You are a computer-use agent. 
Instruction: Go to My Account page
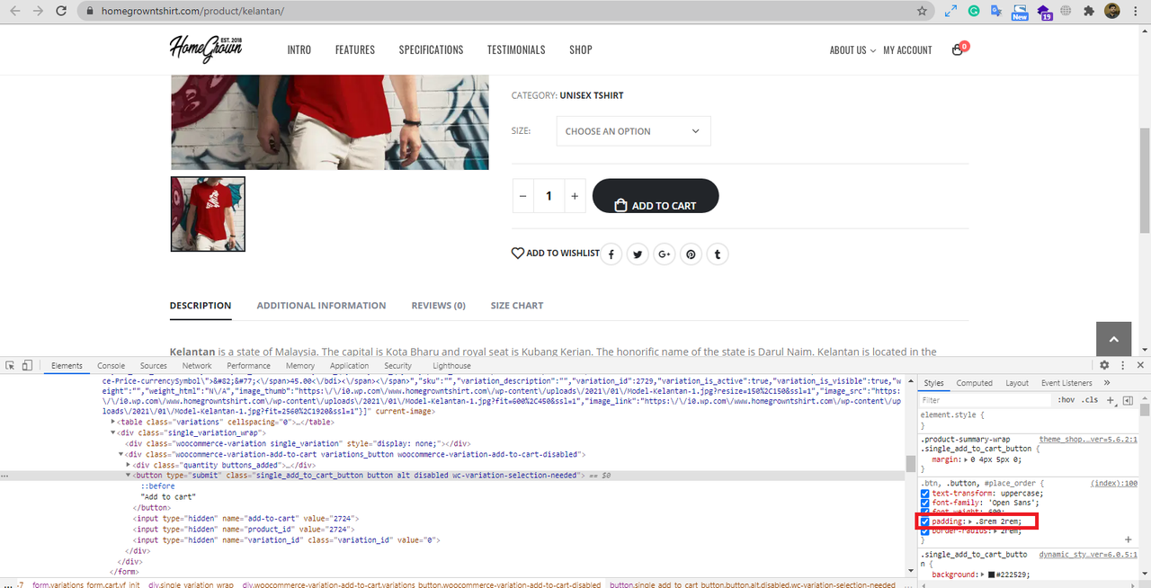pos(907,50)
